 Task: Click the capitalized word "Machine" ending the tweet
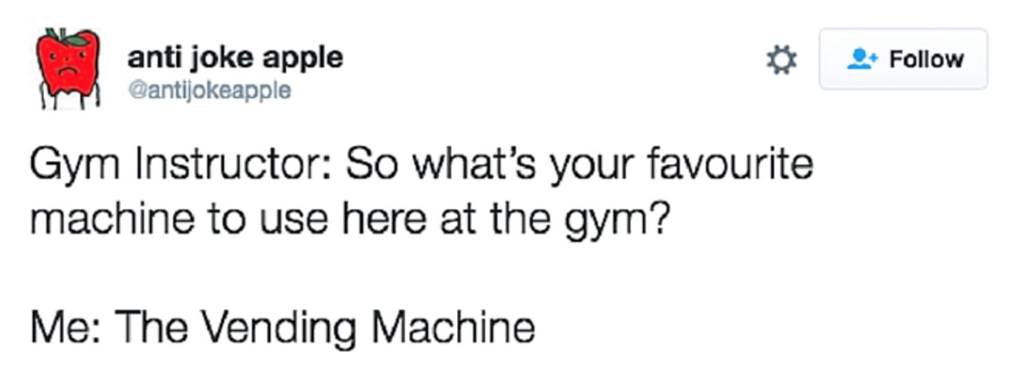[453, 327]
